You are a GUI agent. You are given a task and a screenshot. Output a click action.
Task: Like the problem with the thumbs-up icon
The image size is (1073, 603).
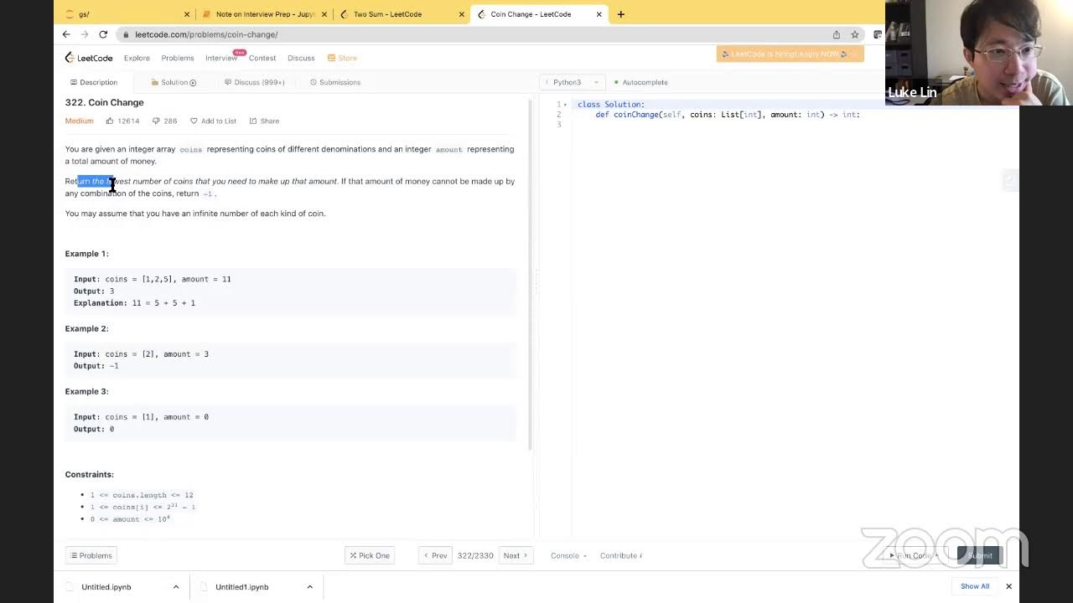click(110, 121)
